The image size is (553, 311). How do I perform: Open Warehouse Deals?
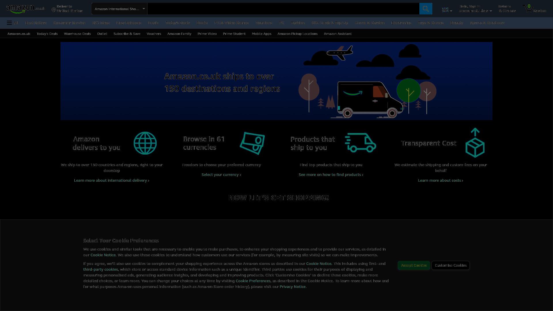point(77,34)
